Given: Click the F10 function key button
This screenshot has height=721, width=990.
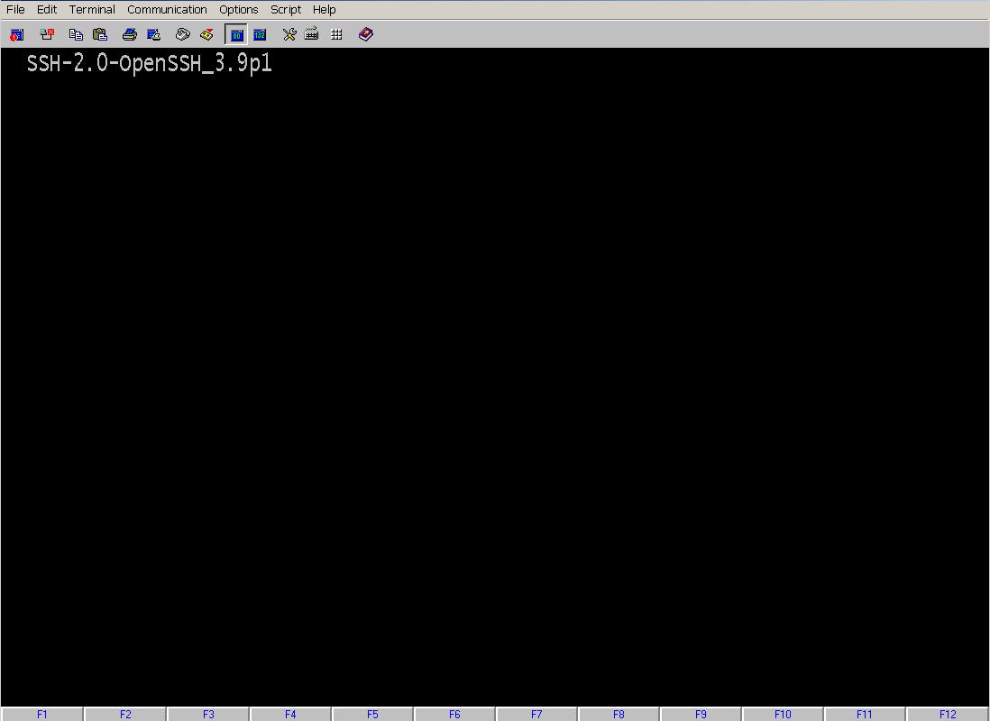Looking at the screenshot, I should pos(783,714).
